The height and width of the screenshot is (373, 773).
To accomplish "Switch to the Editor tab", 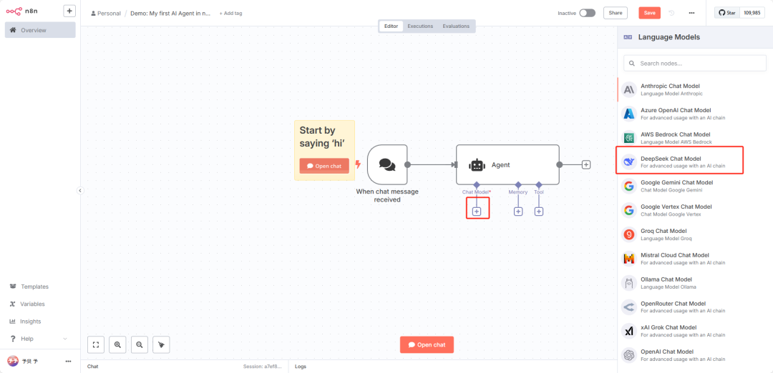I will (391, 26).
